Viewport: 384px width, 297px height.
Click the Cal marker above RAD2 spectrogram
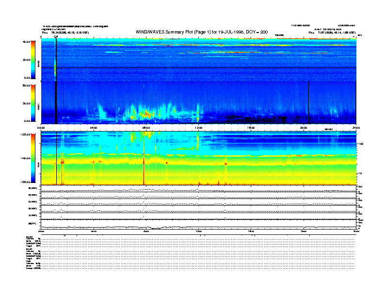click(56, 36)
